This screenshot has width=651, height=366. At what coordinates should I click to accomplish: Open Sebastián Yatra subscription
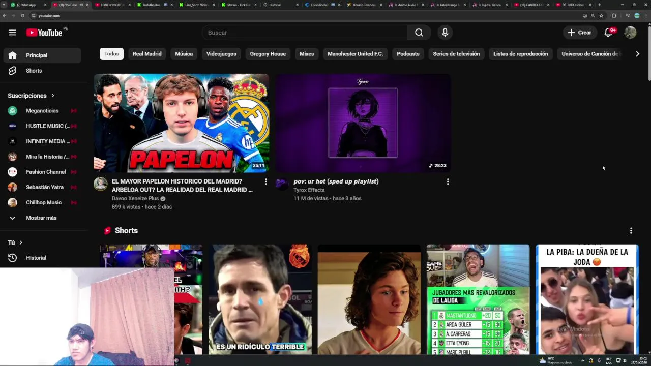(42, 187)
